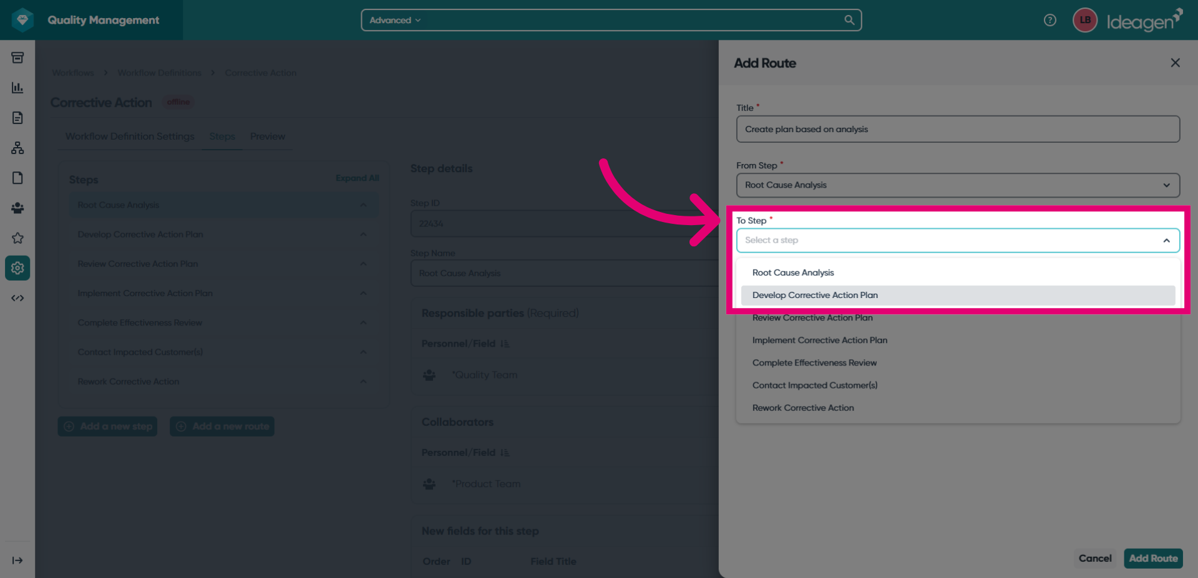Select Rework Corrective Action option
The image size is (1198, 578).
(958, 407)
